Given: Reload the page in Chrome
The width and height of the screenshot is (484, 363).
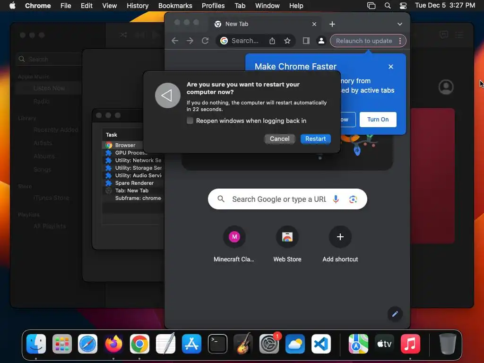Looking at the screenshot, I should [205, 41].
